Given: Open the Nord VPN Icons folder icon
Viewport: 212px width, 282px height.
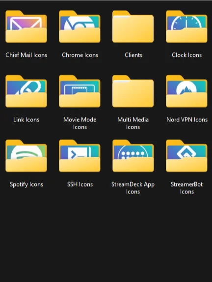Looking at the screenshot, I should click(x=186, y=91).
